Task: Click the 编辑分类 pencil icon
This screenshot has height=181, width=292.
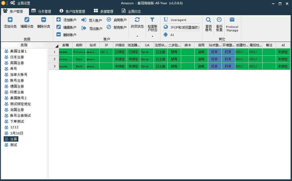Action: click(27, 20)
